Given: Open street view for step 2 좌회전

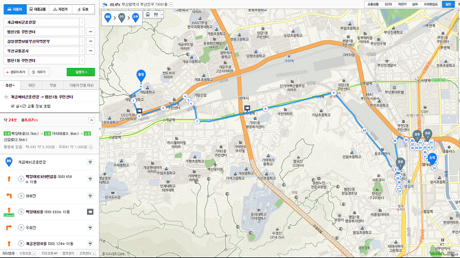Looking at the screenshot, I should coord(90,196).
